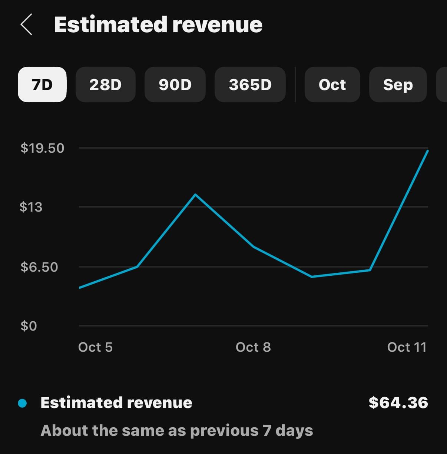447x454 pixels.
Task: Tap the Oct 8 date axis label
Action: [x=253, y=347]
